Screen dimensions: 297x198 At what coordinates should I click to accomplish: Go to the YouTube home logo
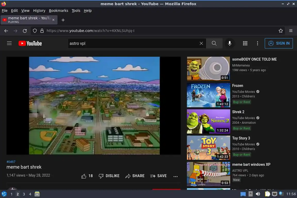click(x=30, y=43)
